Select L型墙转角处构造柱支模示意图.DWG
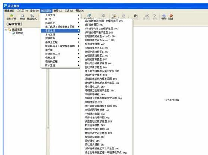This screenshot has width=208, height=155. point(104,21)
